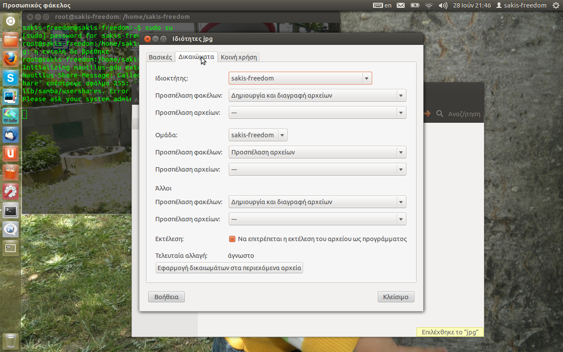Open the Trash in the launcher

tap(11, 341)
